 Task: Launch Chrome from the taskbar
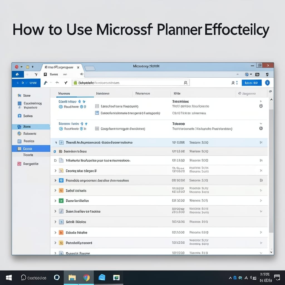tap(87, 277)
